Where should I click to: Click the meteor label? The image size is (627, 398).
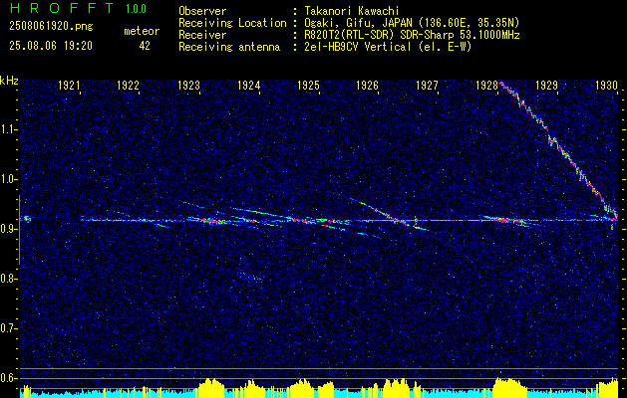pos(142,31)
